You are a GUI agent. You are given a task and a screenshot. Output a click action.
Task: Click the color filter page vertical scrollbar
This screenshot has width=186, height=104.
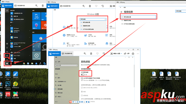[x=134, y=76]
